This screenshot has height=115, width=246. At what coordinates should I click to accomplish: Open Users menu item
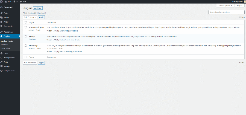coord(6,53)
